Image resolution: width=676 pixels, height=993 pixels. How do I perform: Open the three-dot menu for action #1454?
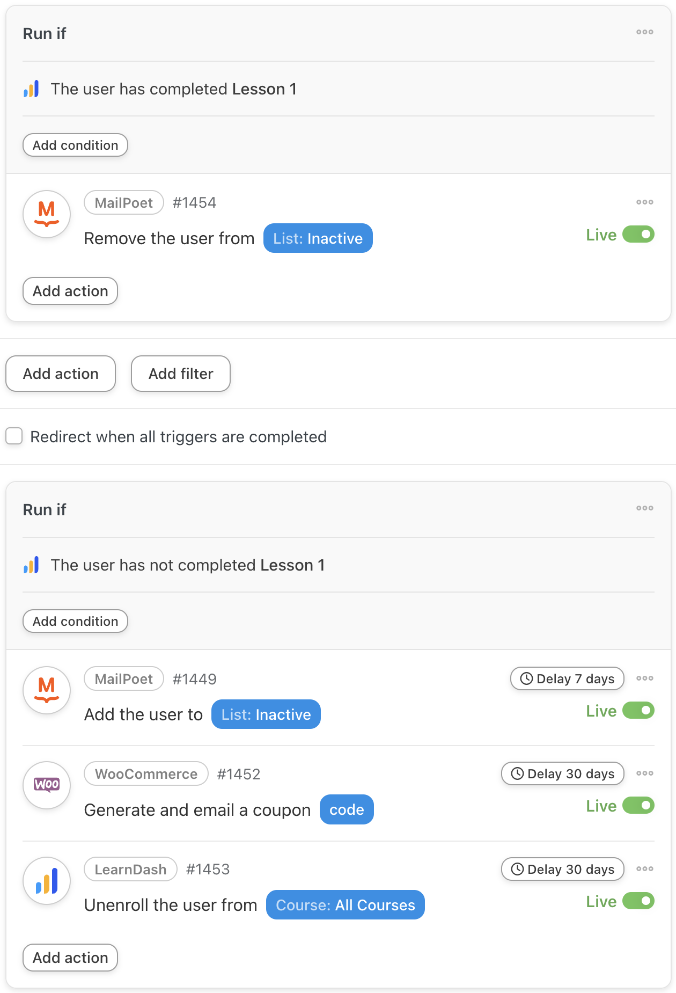[644, 202]
